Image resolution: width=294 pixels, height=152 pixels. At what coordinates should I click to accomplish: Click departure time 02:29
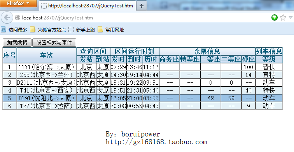tap(118, 67)
